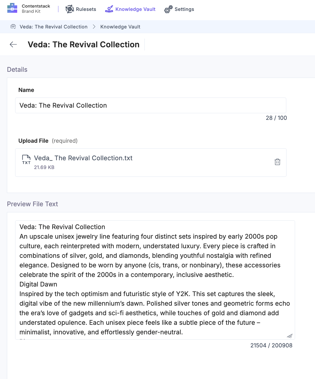Click the TXT file type icon
Screen dimensions: 315x379
click(26, 160)
